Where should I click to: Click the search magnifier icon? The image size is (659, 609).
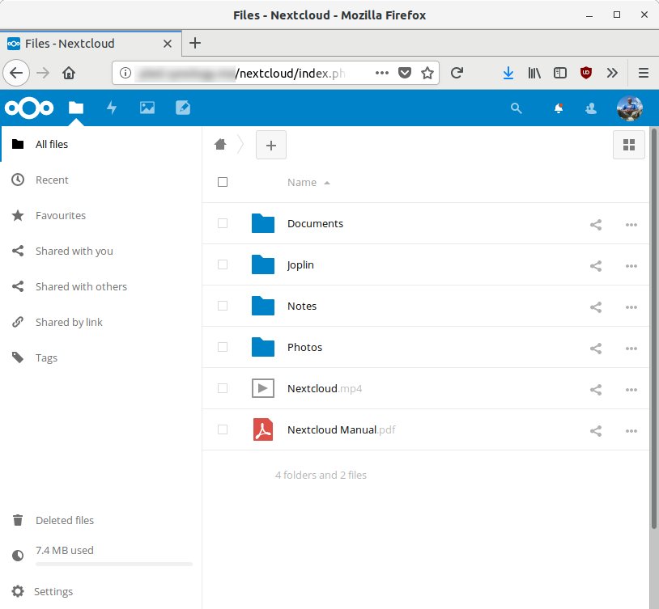tap(516, 108)
